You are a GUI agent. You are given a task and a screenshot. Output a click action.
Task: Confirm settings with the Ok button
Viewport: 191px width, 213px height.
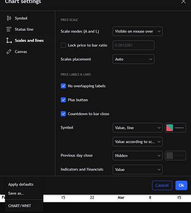(181, 185)
